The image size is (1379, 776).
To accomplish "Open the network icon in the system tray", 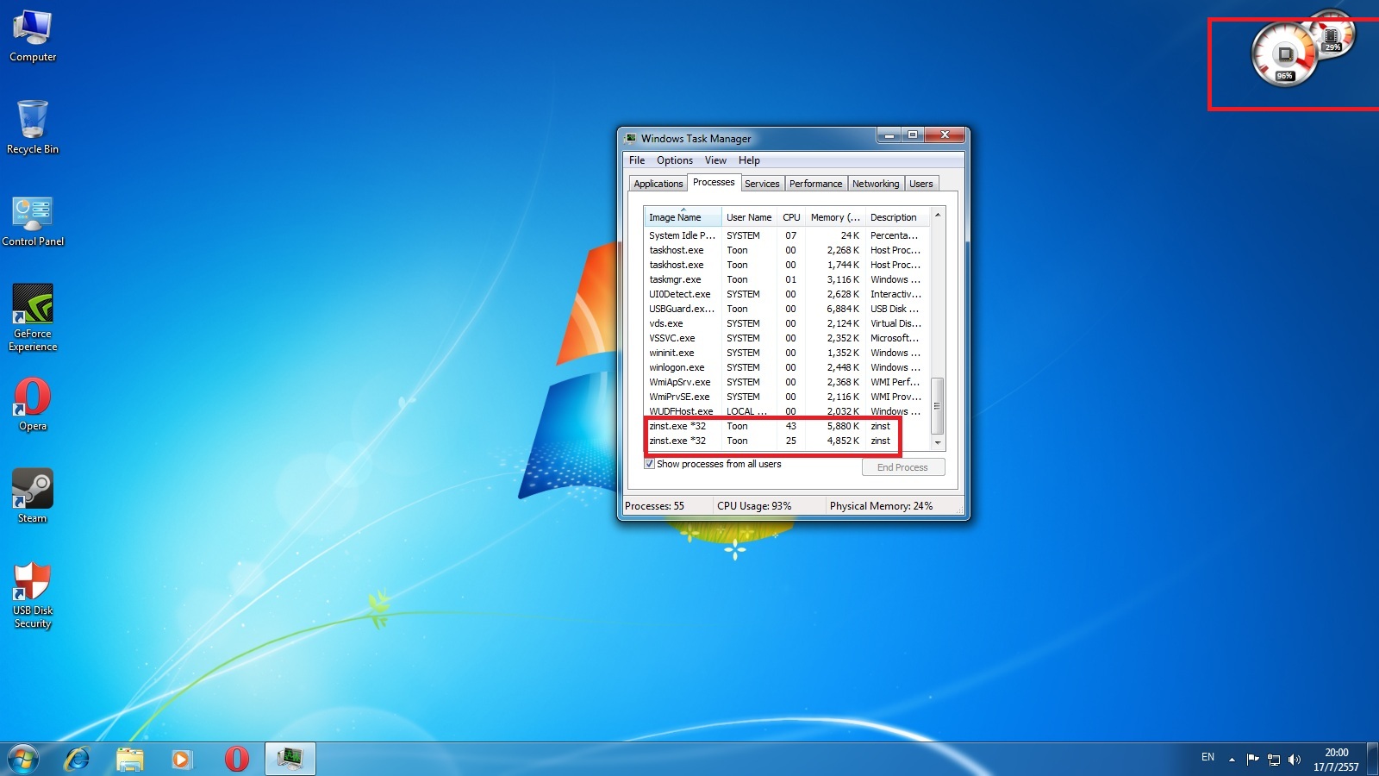I will click(1273, 759).
